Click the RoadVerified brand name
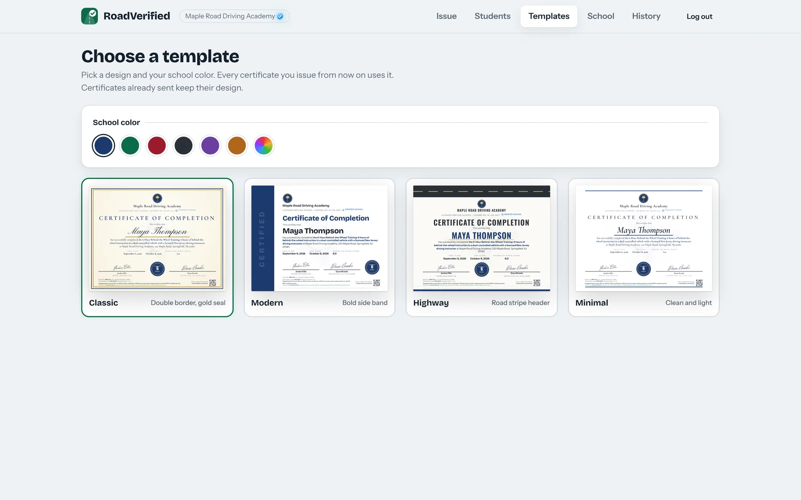Screen dimensions: 801x500 click(137, 16)
